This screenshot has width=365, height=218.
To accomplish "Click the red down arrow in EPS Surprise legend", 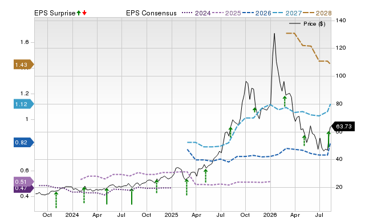I will 84,13.
